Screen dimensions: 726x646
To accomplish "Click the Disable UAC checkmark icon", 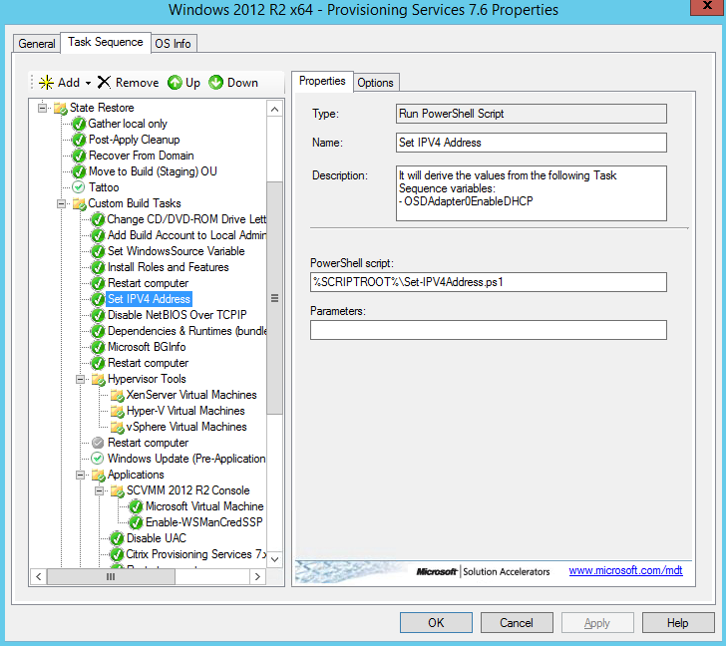I will coord(117,538).
